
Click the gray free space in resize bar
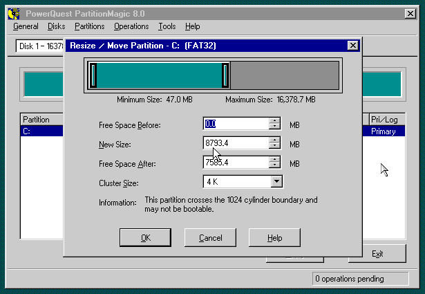point(284,75)
